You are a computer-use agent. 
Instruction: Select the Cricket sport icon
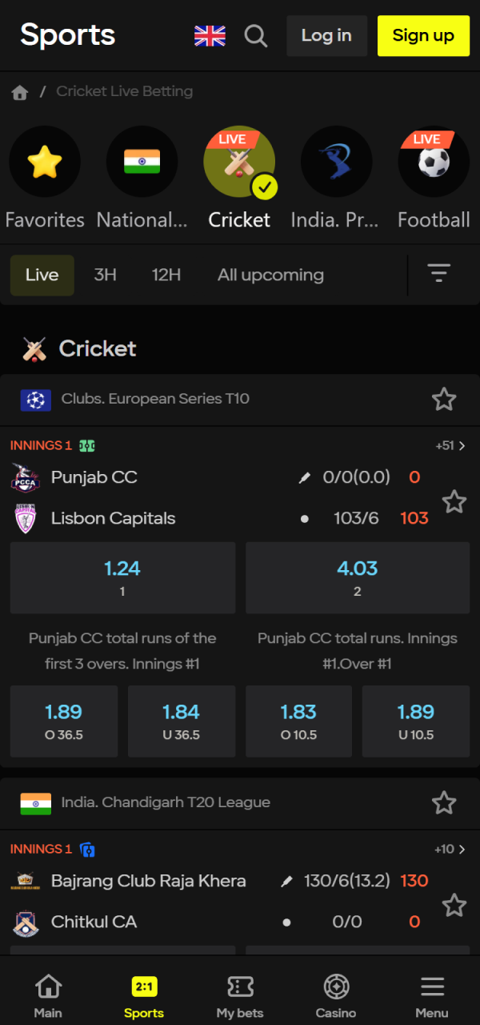[x=239, y=161]
